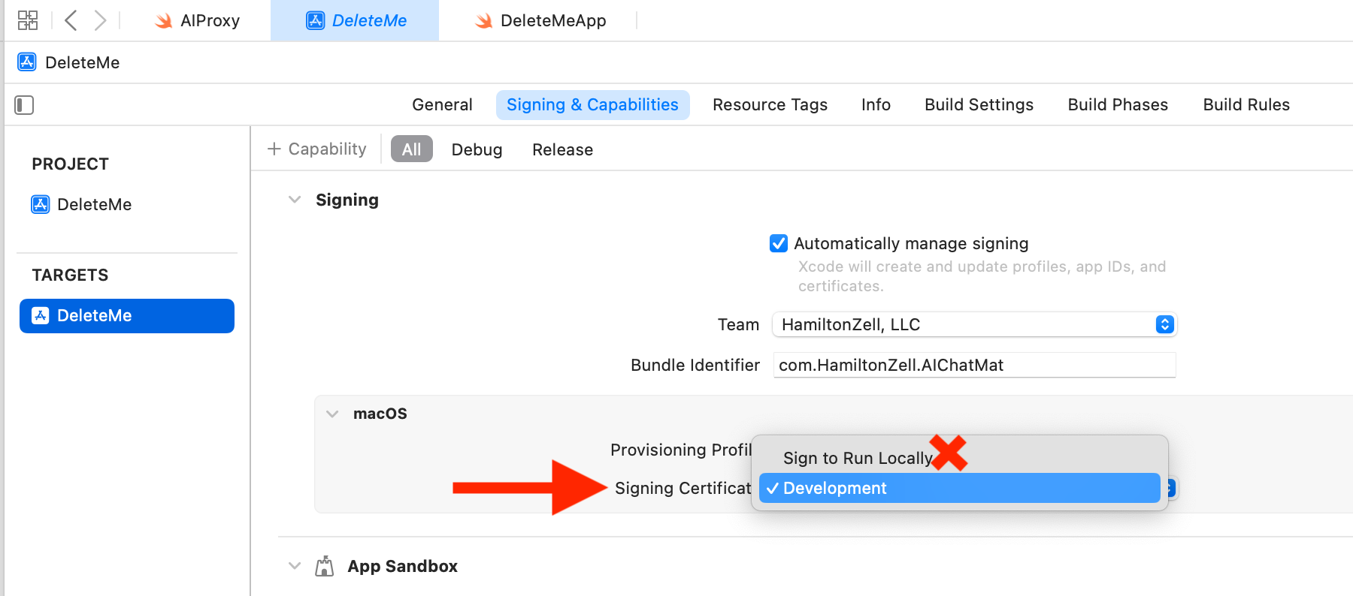1353x596 pixels.
Task: Click the Swift icon on DeleteMeApp tab
Action: tap(483, 21)
